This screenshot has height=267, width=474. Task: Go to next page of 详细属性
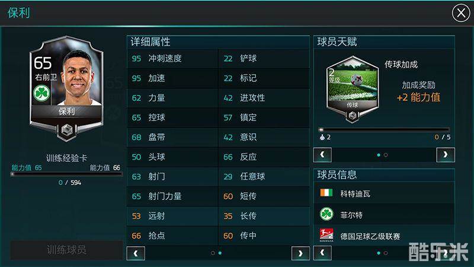pos(300,253)
